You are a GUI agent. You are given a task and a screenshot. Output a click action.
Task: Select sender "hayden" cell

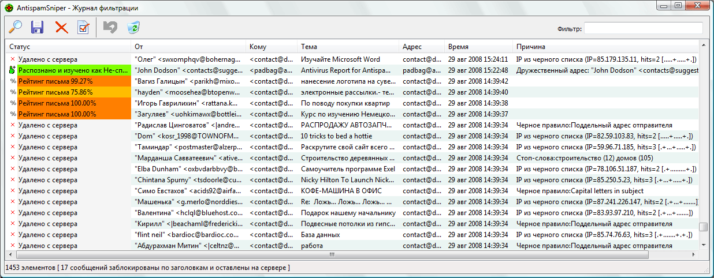click(189, 92)
